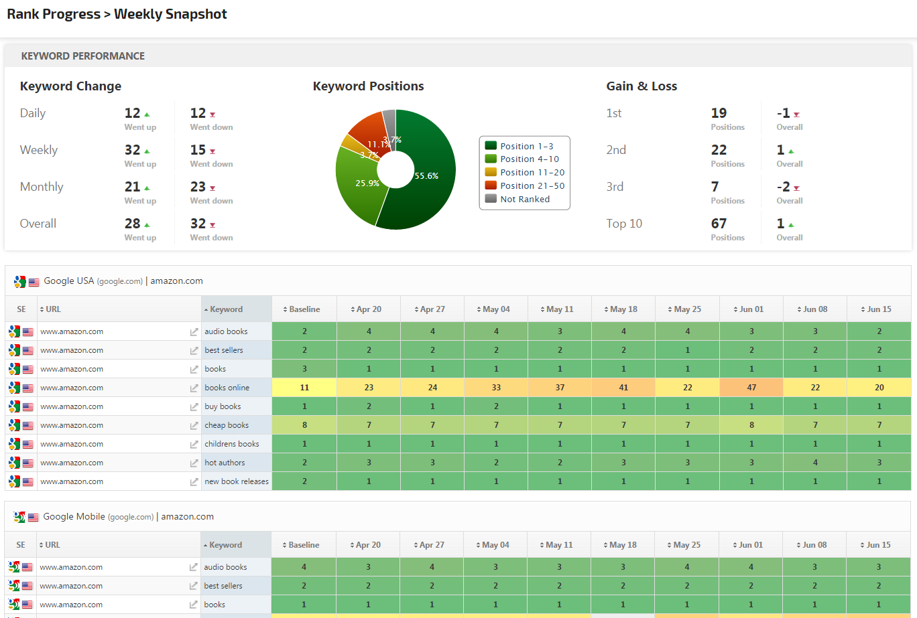Click URL column header in Google USA table

click(53, 309)
